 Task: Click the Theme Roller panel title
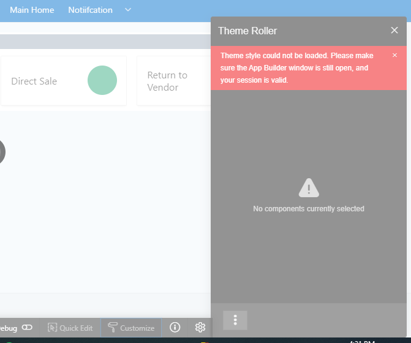[247, 31]
